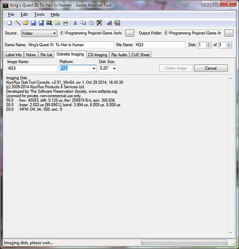Increase the total disks stepper
The width and height of the screenshot is (239, 249).
(229, 44)
